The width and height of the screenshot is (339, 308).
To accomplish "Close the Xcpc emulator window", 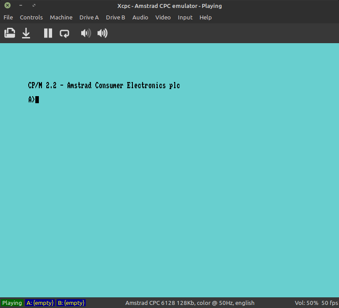I will coord(8,5).
